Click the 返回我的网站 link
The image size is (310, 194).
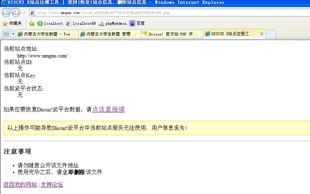(20, 185)
